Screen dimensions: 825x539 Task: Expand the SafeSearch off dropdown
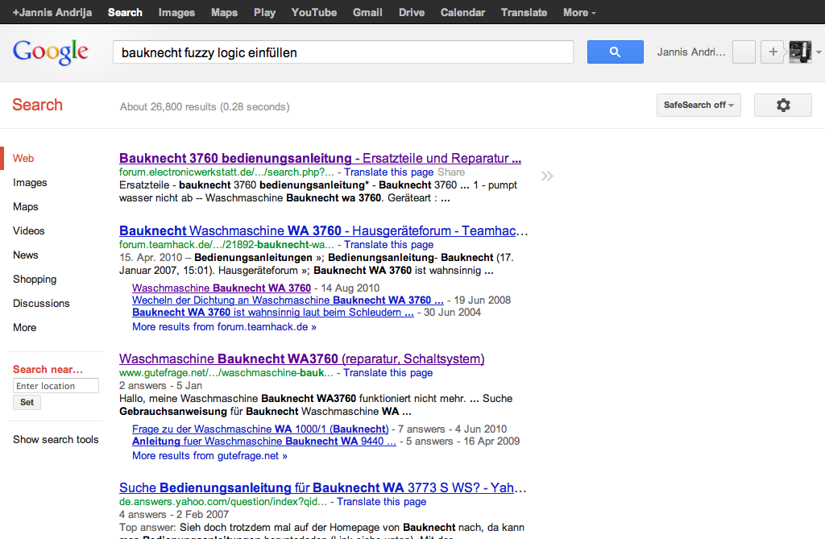[699, 106]
